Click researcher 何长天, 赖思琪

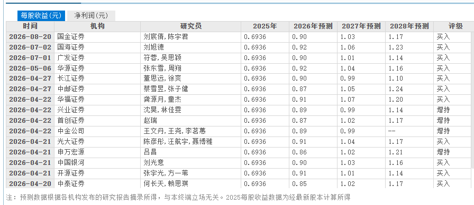pos(166,183)
